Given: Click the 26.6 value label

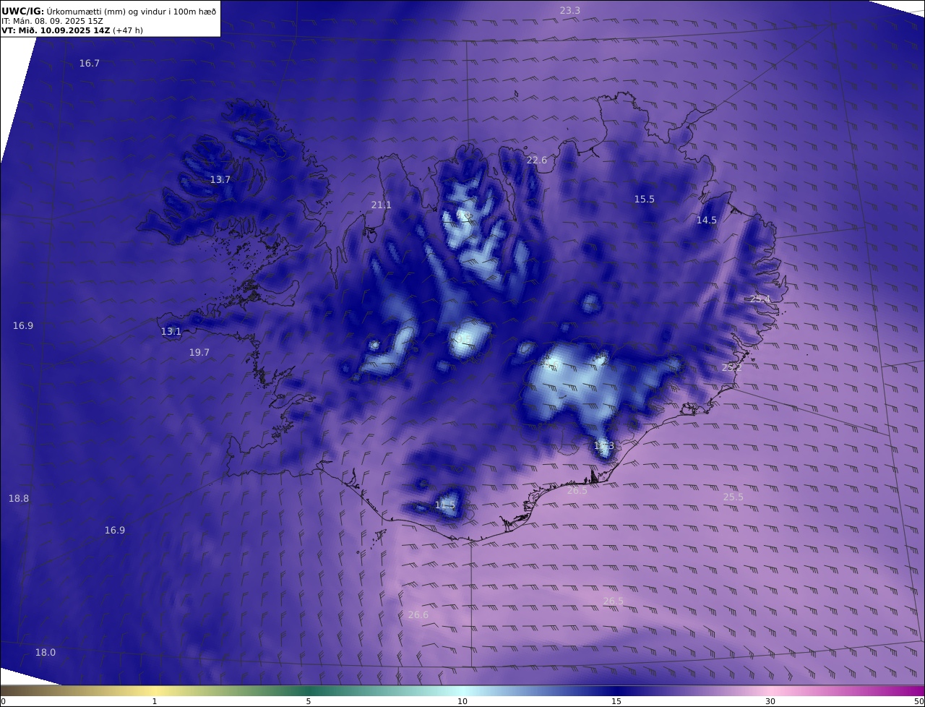Looking at the screenshot, I should pos(418,615).
